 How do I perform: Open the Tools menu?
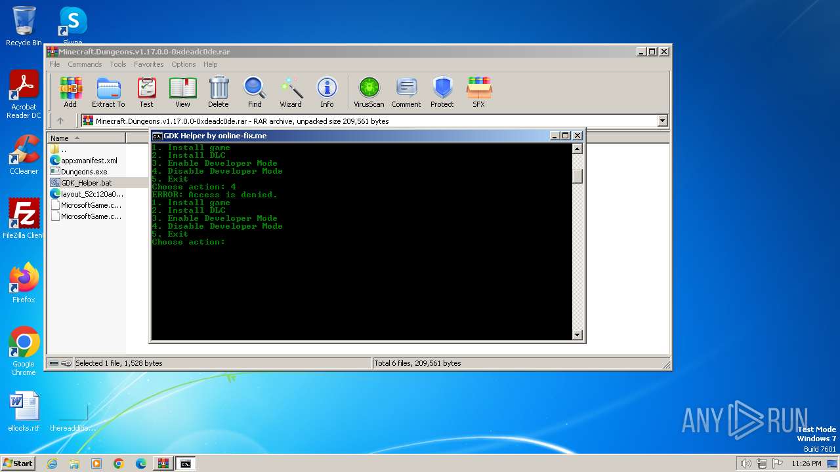[118, 64]
